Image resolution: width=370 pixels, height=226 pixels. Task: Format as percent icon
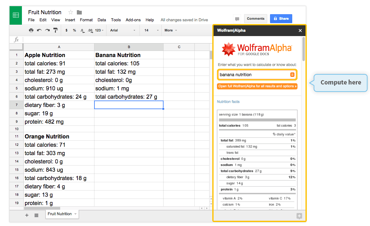pos(74,30)
